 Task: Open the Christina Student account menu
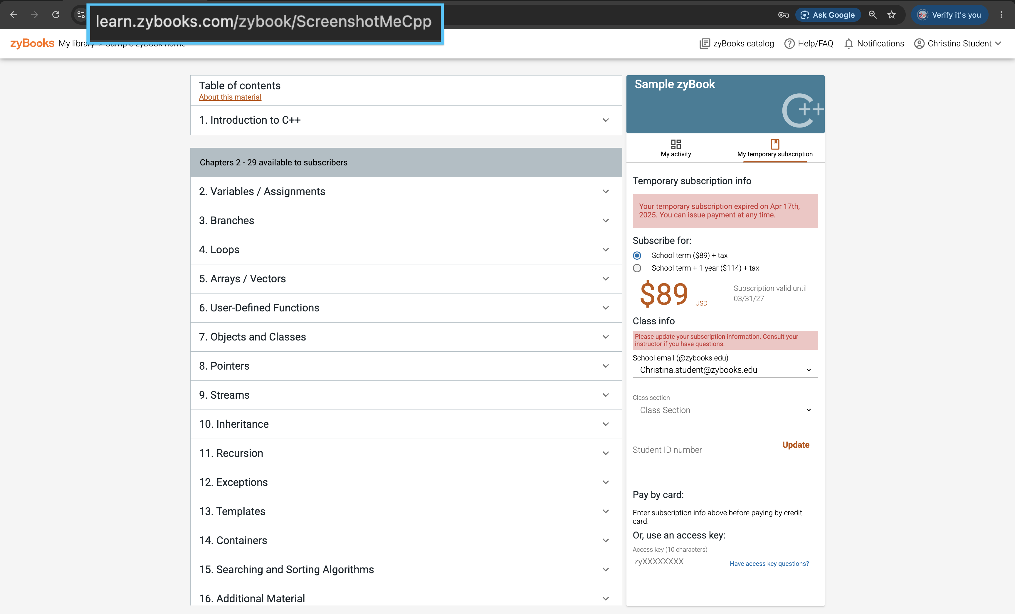coord(958,44)
